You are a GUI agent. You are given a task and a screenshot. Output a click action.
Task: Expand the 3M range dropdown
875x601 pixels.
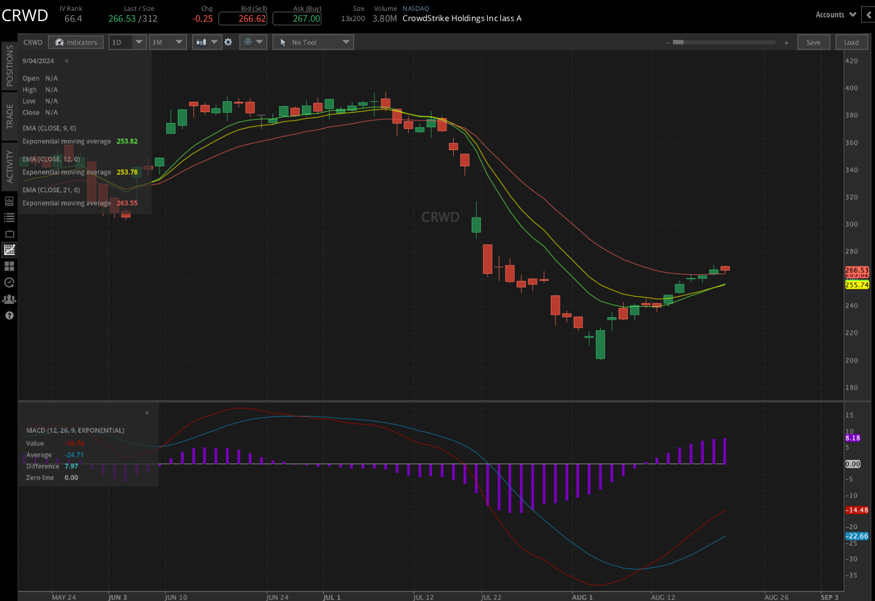pyautogui.click(x=168, y=42)
